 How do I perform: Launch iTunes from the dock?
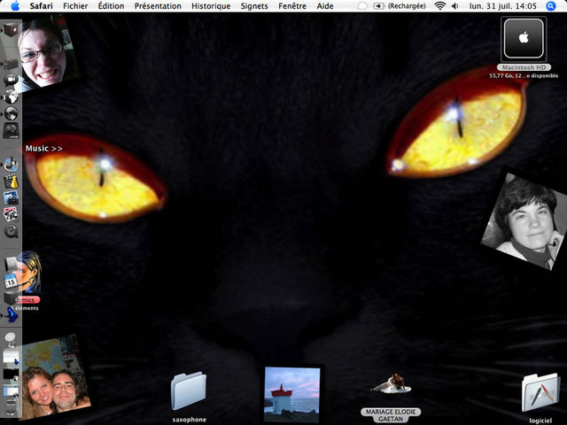[x=11, y=164]
